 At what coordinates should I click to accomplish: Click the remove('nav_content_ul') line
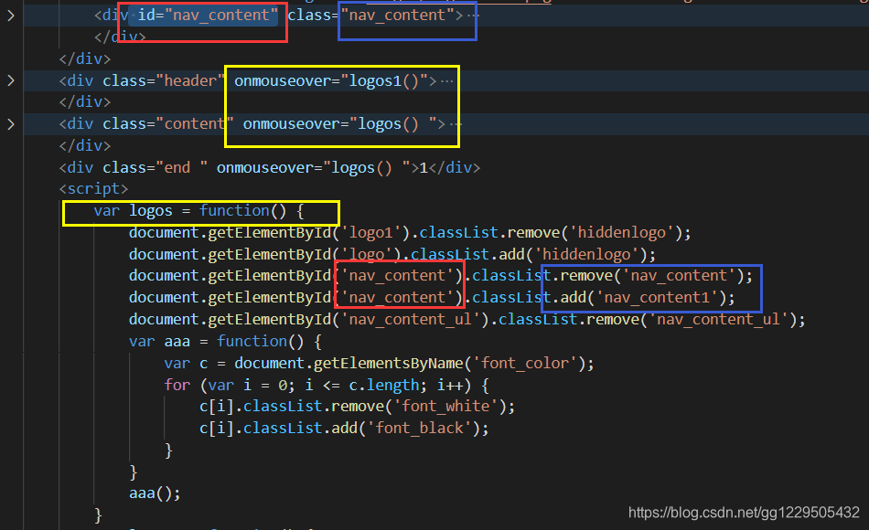467,320
